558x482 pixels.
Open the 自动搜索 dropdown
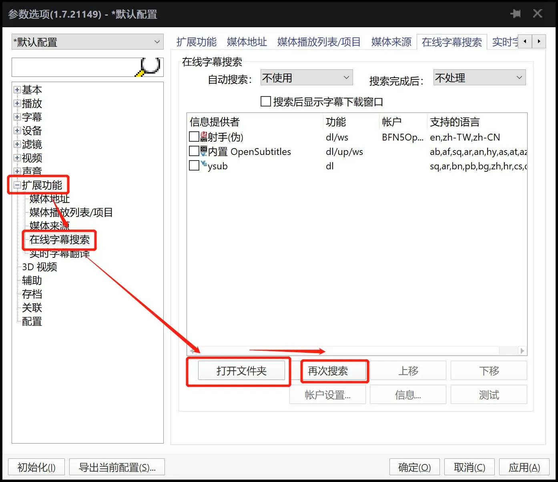point(307,78)
